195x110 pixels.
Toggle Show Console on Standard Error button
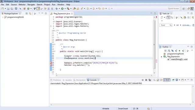tap(168, 80)
